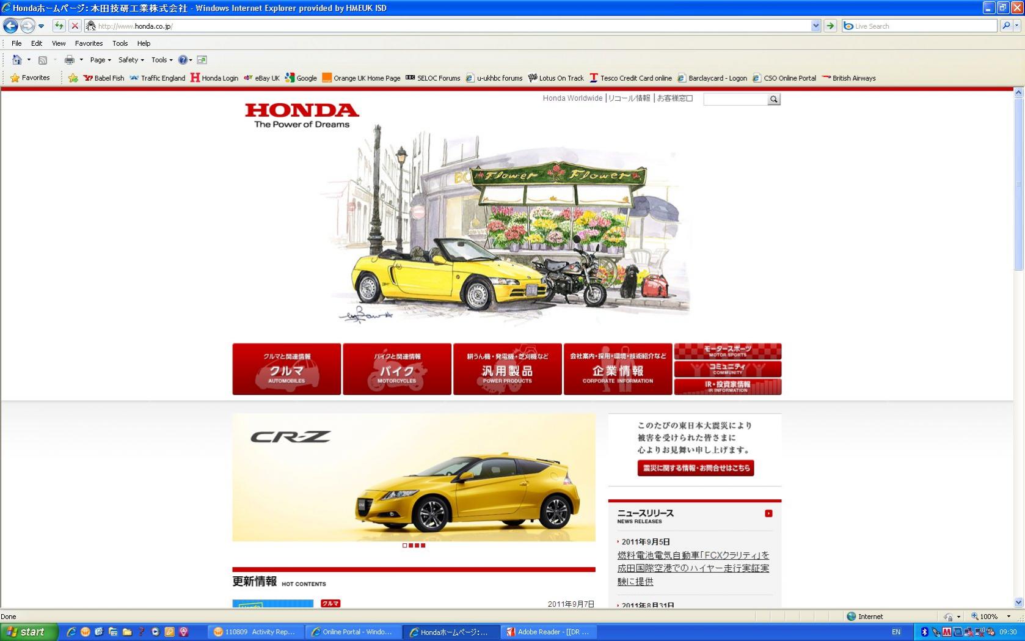This screenshot has height=641, width=1025.
Task: Click the Favorites star button
Action: tap(30, 78)
